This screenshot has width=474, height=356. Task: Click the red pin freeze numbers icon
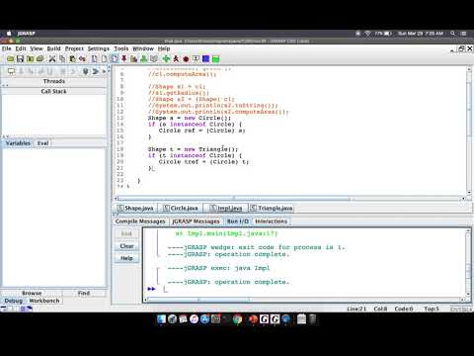[x=124, y=59]
